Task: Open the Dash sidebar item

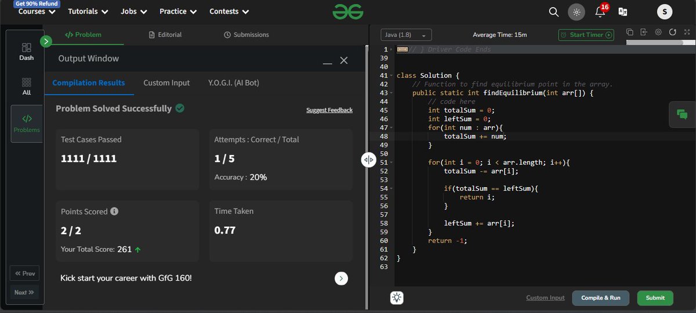Action: tap(27, 52)
